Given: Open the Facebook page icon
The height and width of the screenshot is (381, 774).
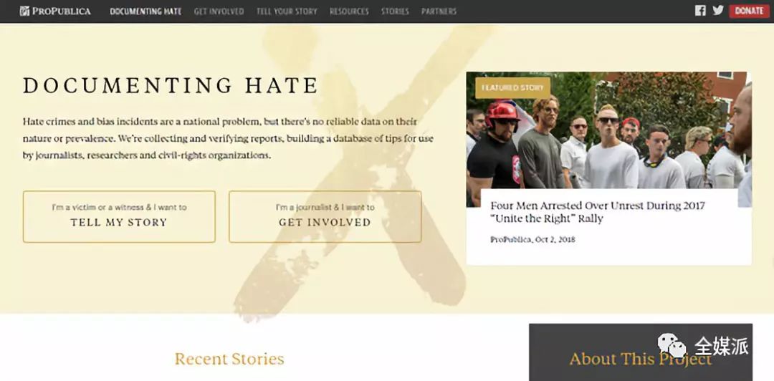Looking at the screenshot, I should click(x=700, y=10).
